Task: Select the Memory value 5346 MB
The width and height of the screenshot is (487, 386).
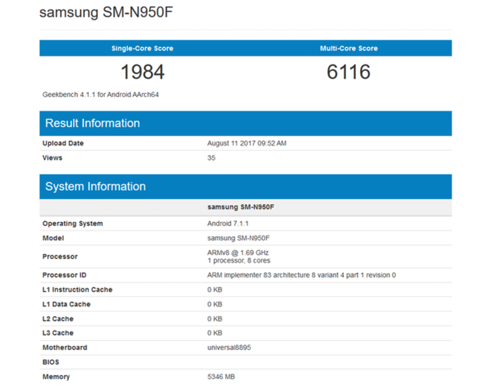Action: (x=221, y=377)
